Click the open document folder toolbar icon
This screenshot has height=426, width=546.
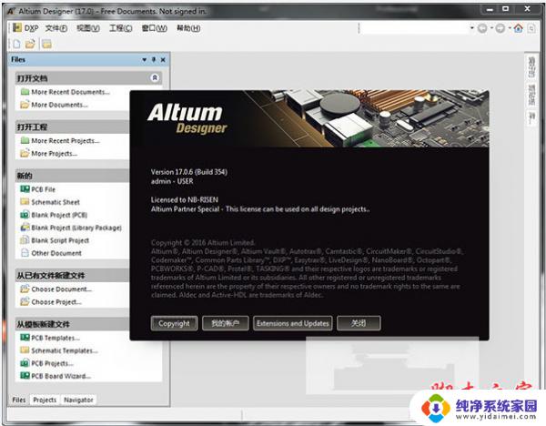(30, 44)
